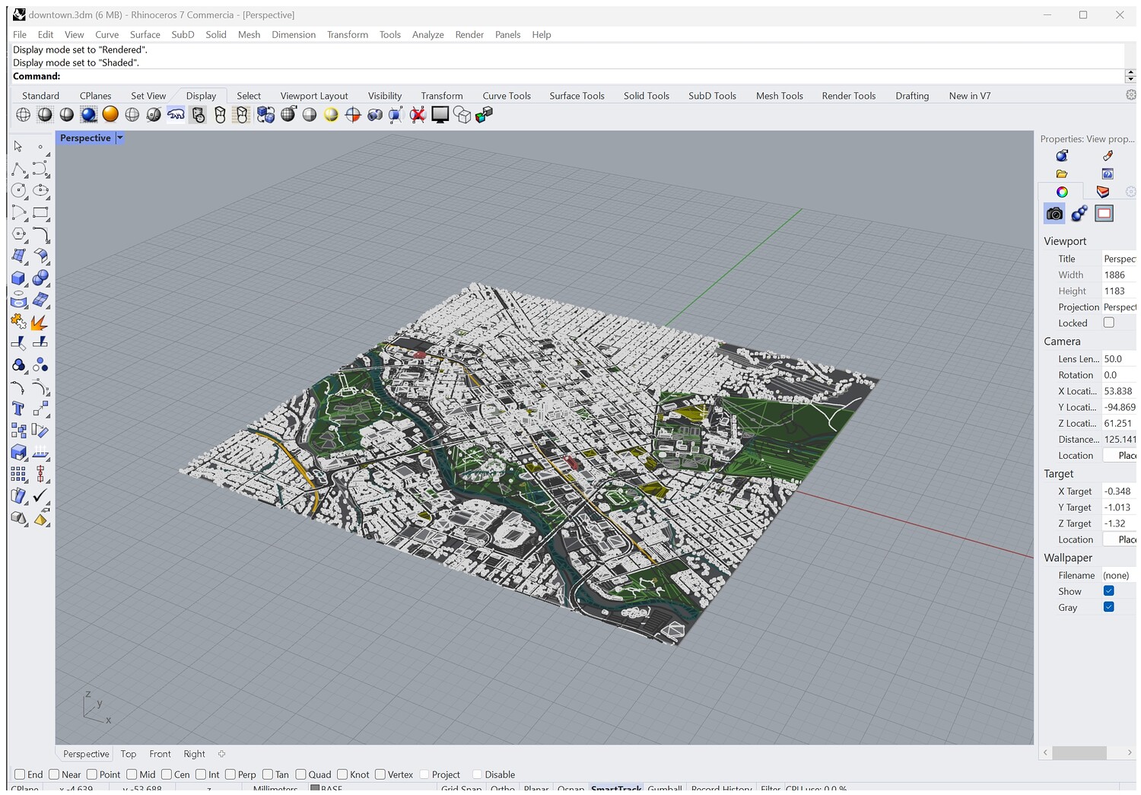Screen dimensions: 1141x795
Task: Expand the command history scroll arrows
Action: click(x=1130, y=76)
